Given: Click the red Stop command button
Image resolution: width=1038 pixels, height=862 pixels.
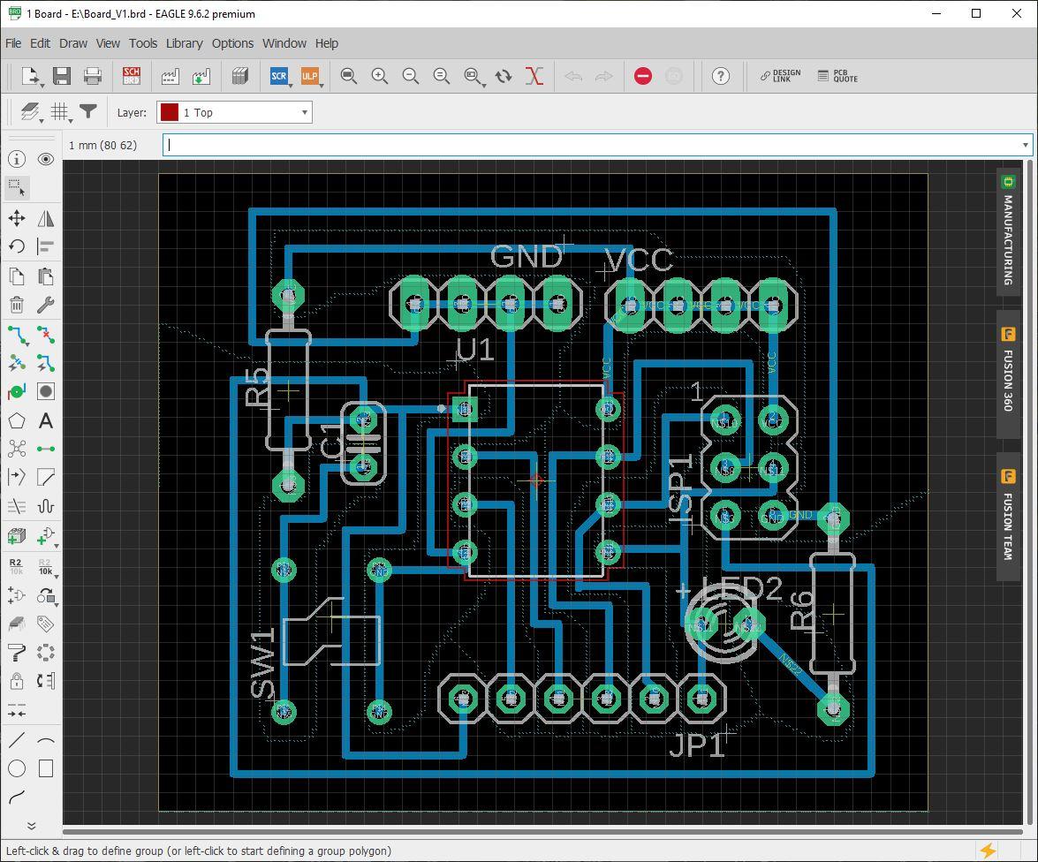Looking at the screenshot, I should pos(643,76).
